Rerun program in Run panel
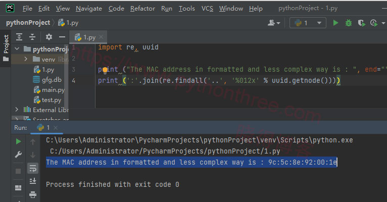The height and width of the screenshot is (202, 387). click(19, 141)
